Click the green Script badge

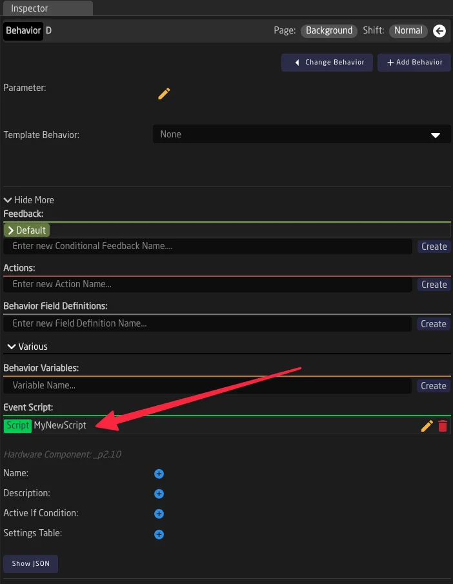point(17,425)
